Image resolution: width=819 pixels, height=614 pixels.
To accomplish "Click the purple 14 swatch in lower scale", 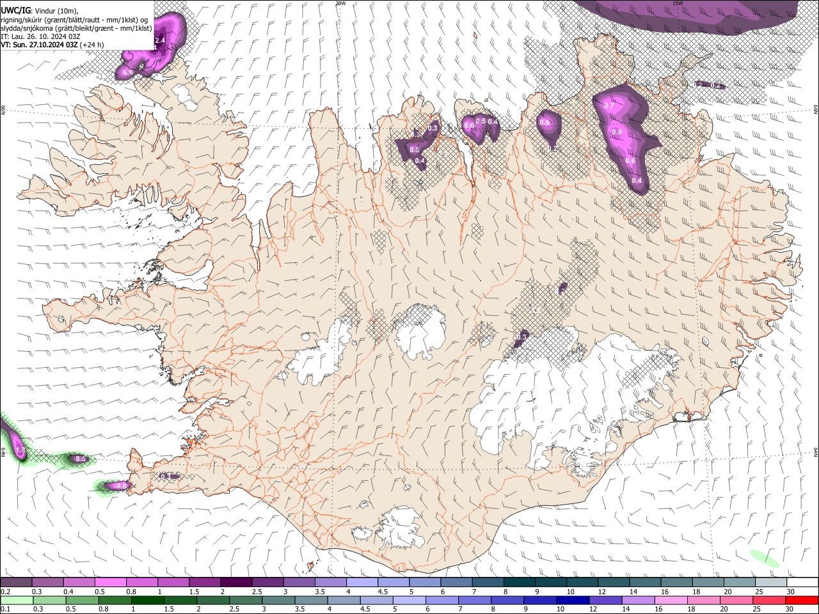I will 639,600.
